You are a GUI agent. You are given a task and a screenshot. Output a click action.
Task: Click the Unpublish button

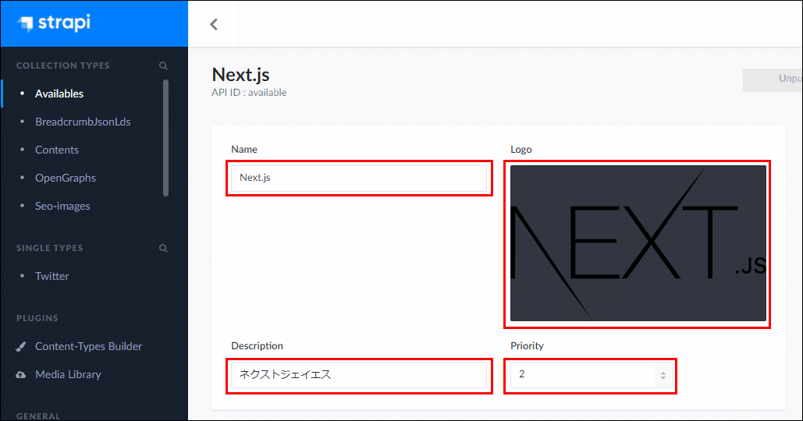773,79
